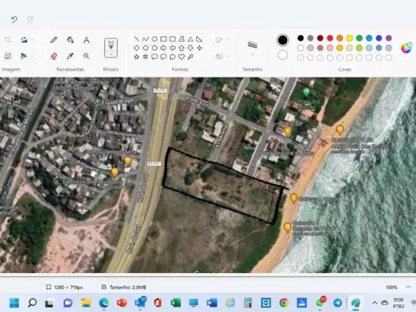Image resolution: width=416 pixels, height=312 pixels.
Task: Select the left arrow shape
Action: click(173, 48)
